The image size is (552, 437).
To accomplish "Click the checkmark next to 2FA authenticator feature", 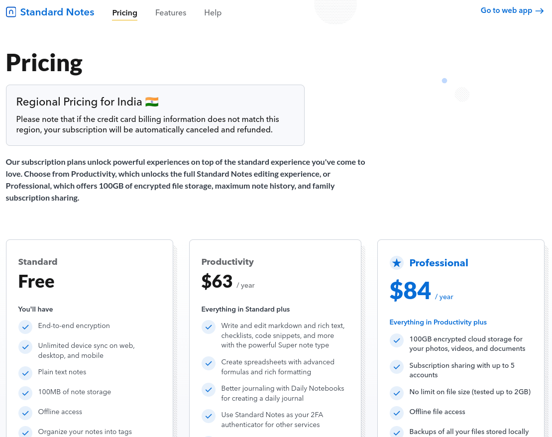I will click(x=209, y=416).
